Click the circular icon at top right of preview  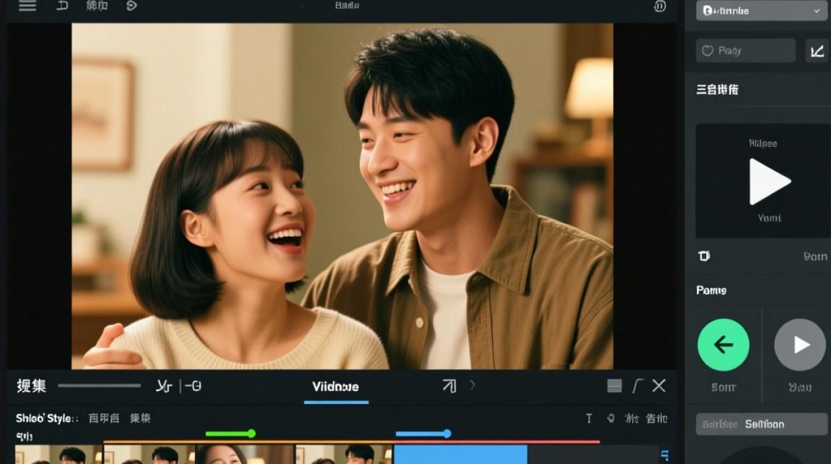click(x=660, y=6)
